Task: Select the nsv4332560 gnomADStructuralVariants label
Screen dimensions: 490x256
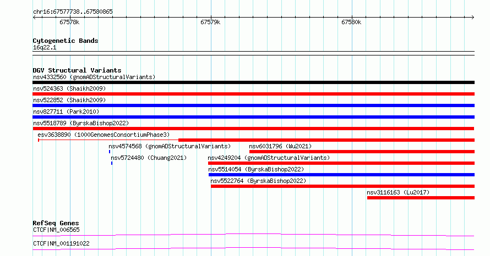Action: (94, 77)
